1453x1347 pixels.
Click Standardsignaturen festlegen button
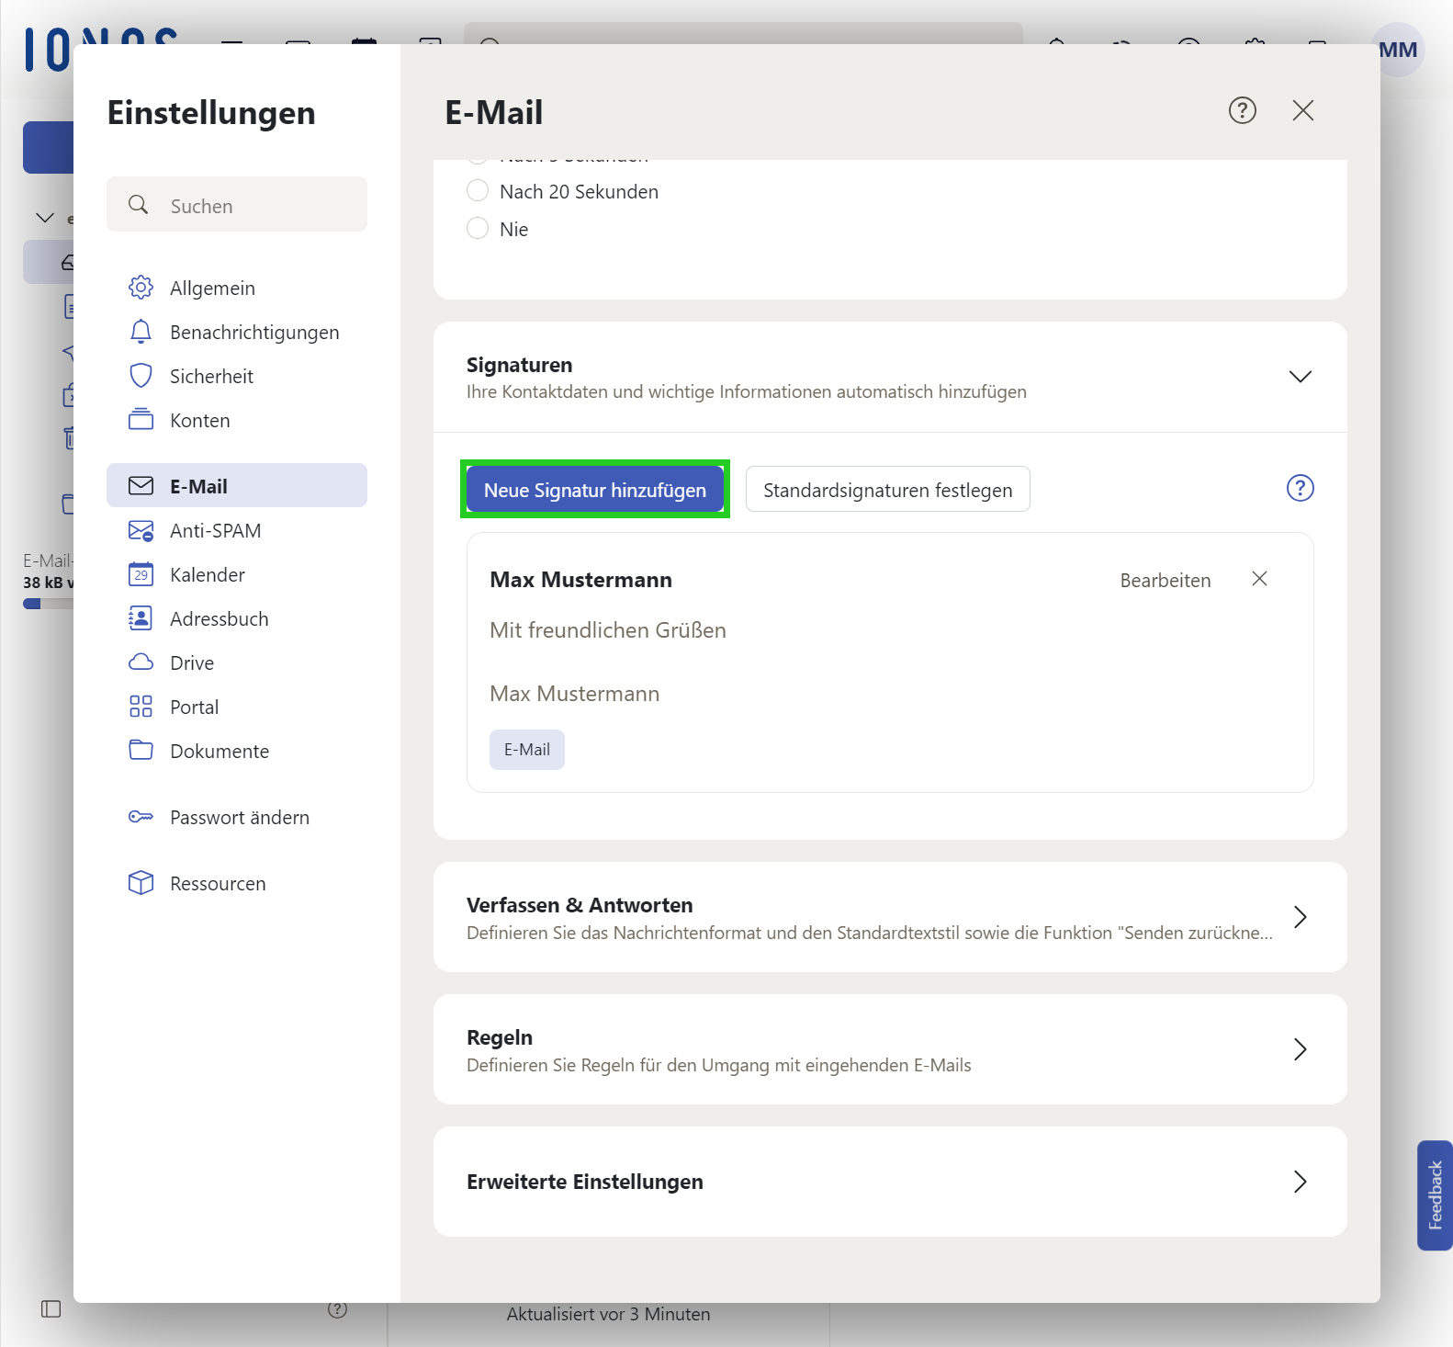tap(887, 490)
